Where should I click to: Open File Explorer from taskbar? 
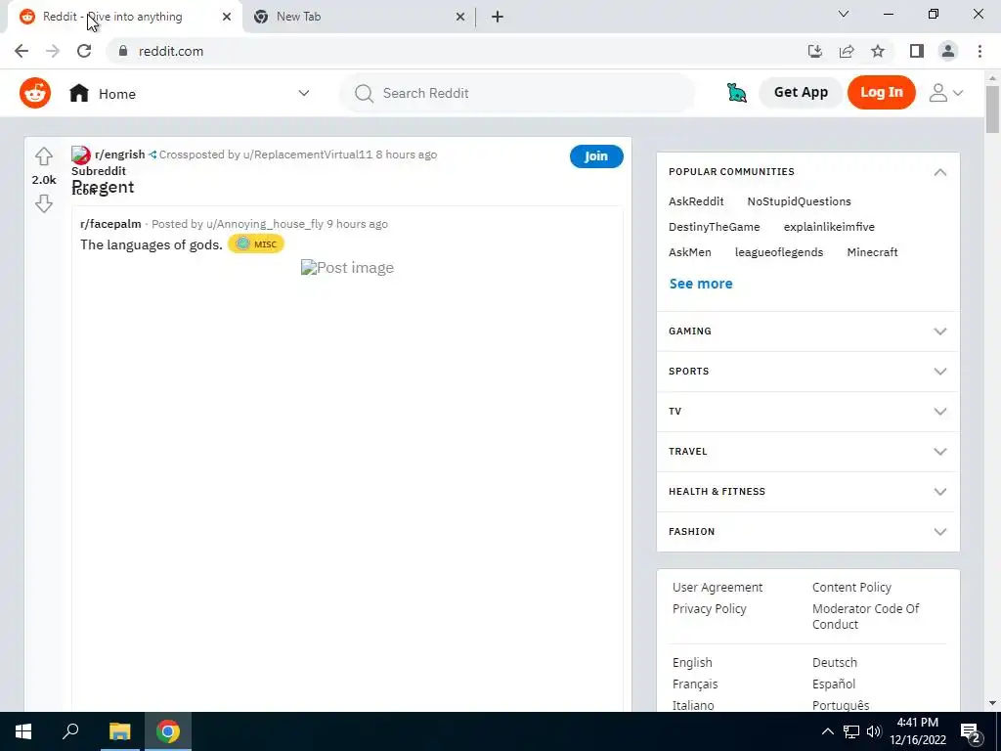tap(119, 731)
